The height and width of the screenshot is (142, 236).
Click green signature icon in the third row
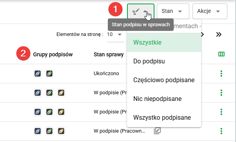click(49, 112)
